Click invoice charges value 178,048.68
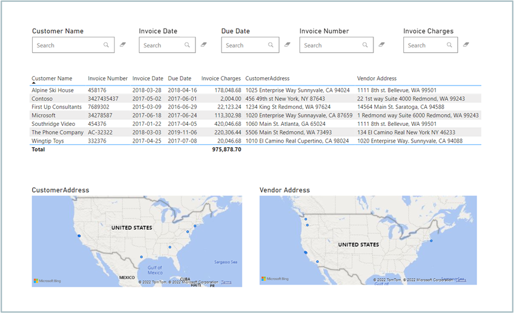The height and width of the screenshot is (313, 514). (x=228, y=90)
